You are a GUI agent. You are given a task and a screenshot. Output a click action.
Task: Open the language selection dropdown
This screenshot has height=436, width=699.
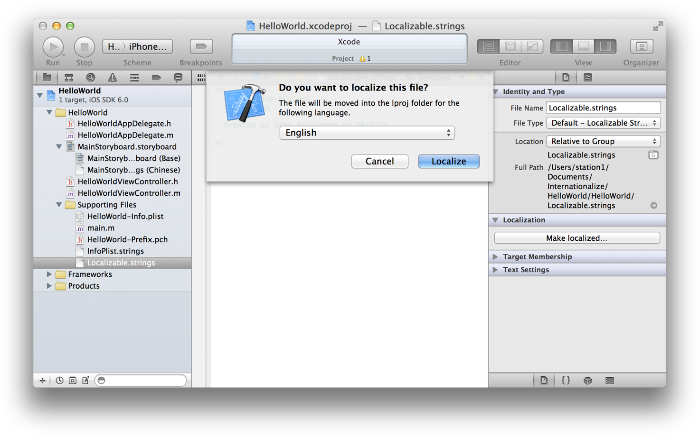coord(367,133)
